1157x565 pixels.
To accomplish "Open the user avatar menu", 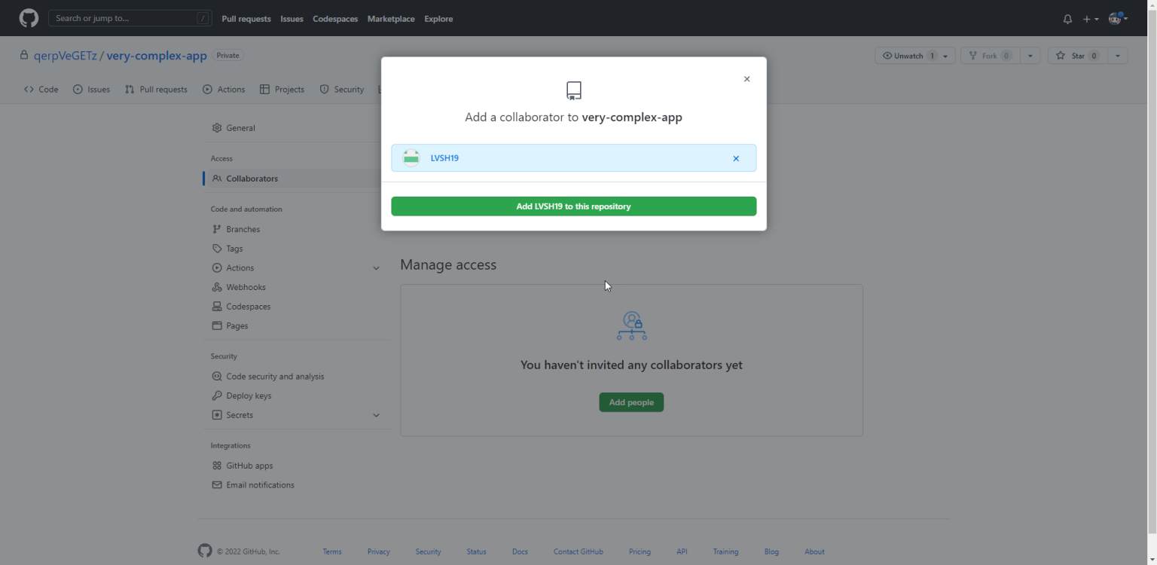I will pos(1118,18).
